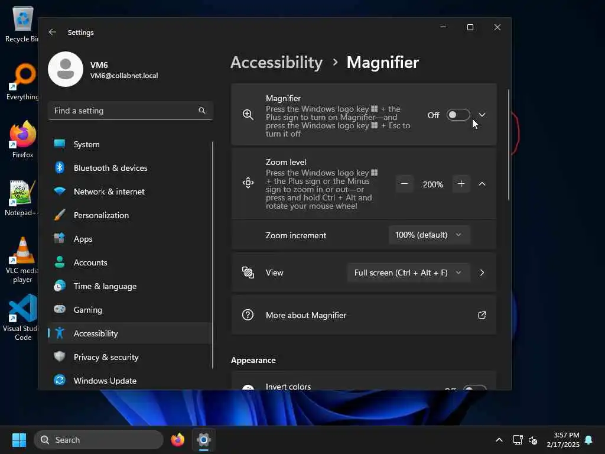
Task: Collapse the Zoom level section chevron
Action: pos(482,184)
